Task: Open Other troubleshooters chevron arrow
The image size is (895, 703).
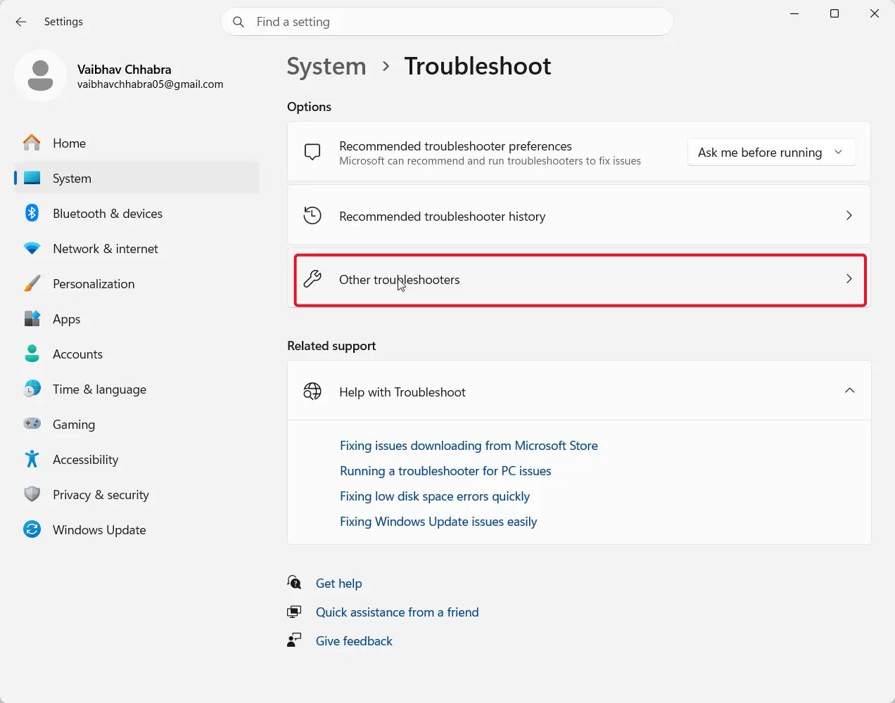Action: click(849, 279)
